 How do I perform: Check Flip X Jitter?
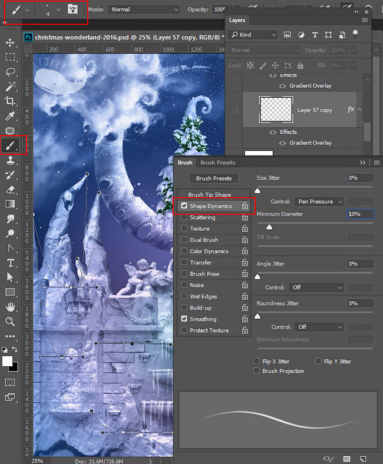point(257,361)
